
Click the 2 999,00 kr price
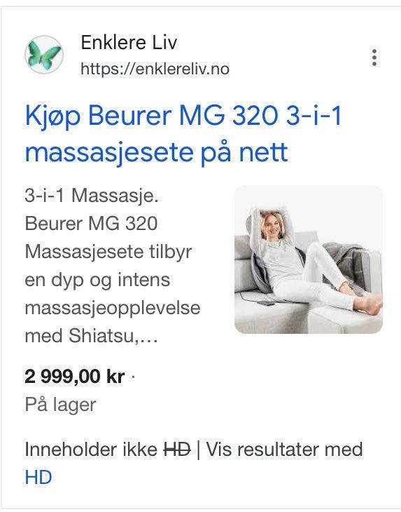[75, 377]
